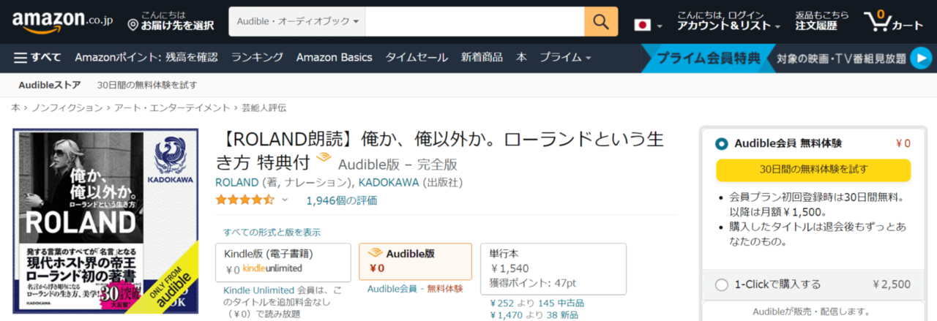Click the search text input field

[x=474, y=22]
